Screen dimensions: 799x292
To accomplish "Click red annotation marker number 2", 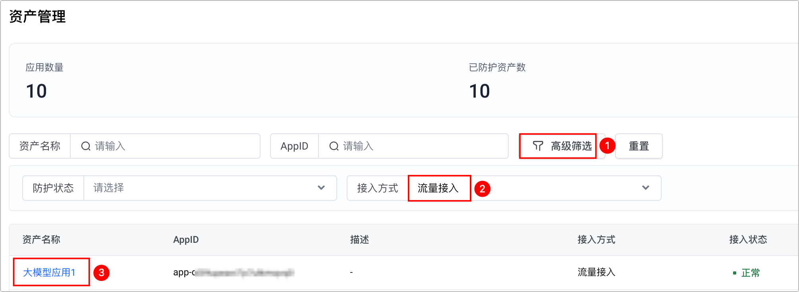I will click(482, 188).
